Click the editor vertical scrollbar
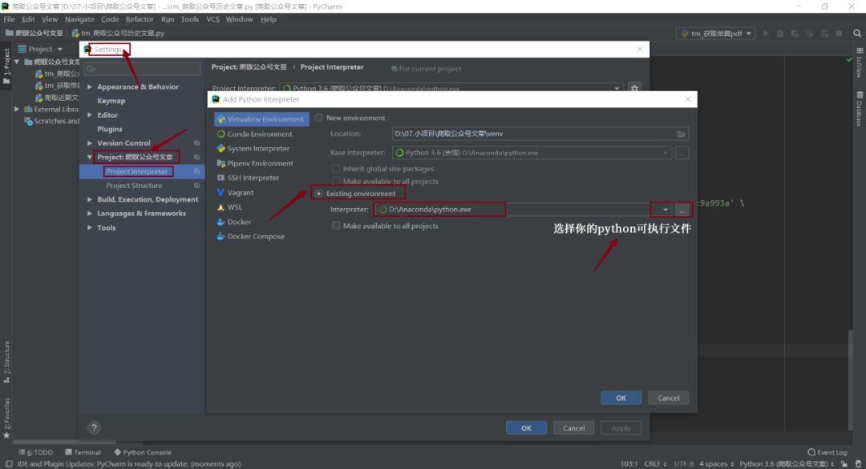Viewport: 866px width, 469px height. click(x=851, y=380)
